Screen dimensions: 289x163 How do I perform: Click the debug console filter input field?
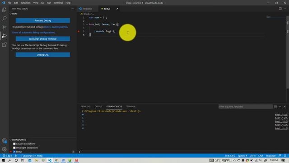coord(245,107)
